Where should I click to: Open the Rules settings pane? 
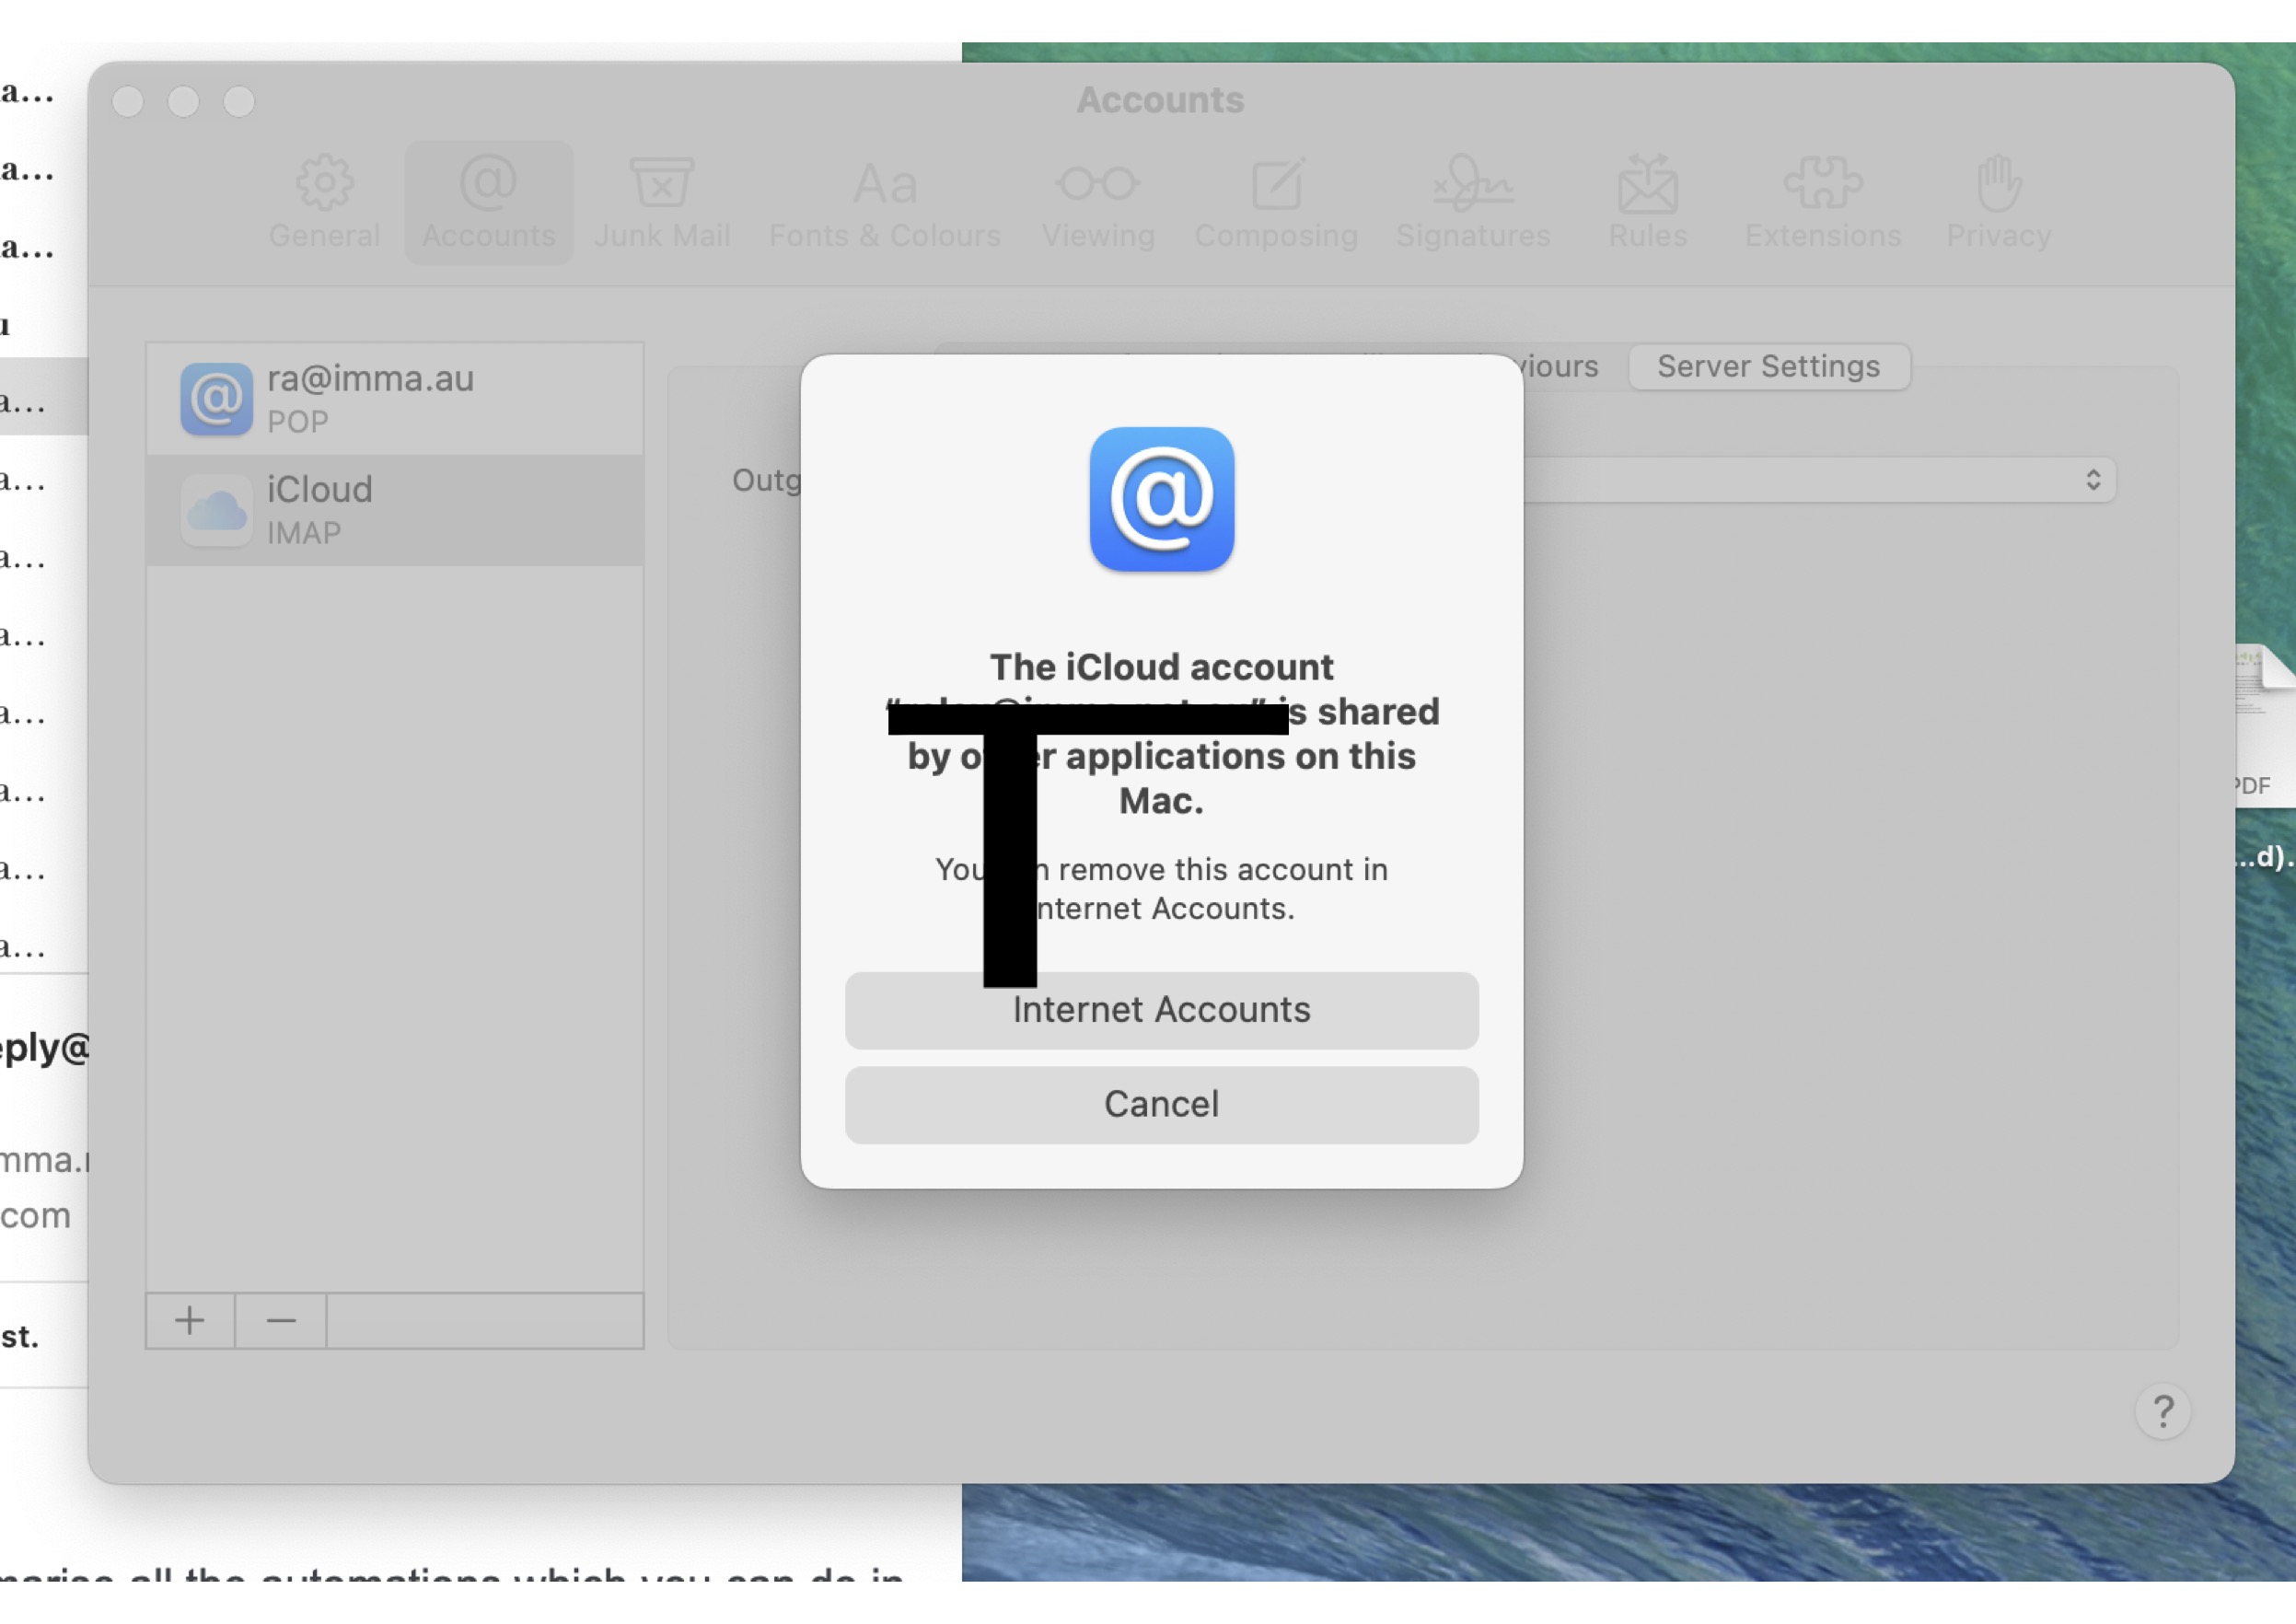click(x=1646, y=199)
